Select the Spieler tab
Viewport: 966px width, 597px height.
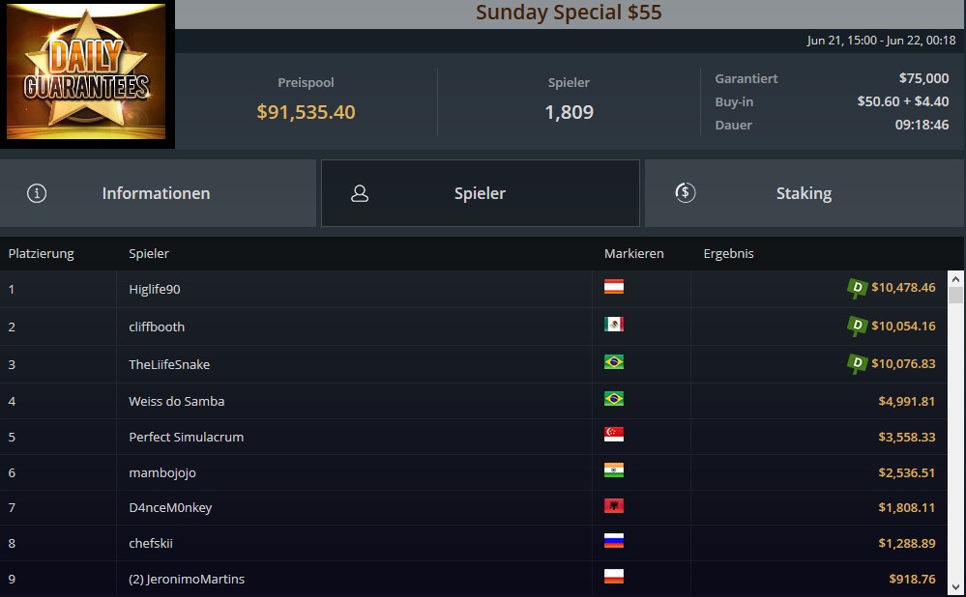tap(480, 193)
